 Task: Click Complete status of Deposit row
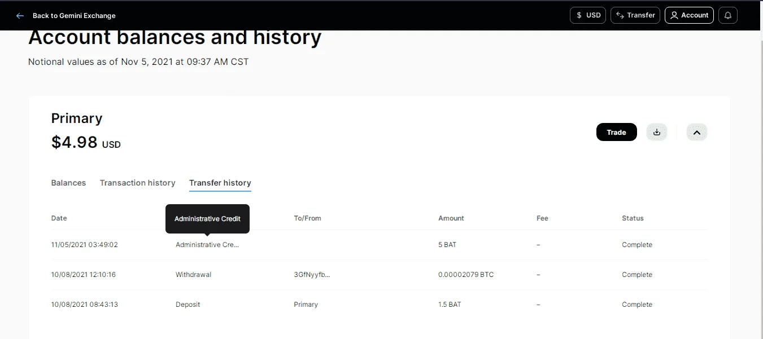point(637,305)
